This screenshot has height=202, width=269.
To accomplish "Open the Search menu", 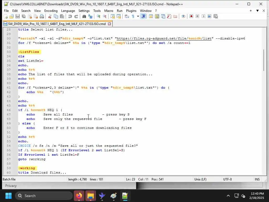I will 26,11.
